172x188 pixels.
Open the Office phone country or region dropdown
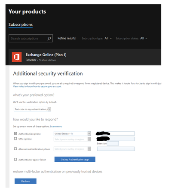tap(72, 139)
